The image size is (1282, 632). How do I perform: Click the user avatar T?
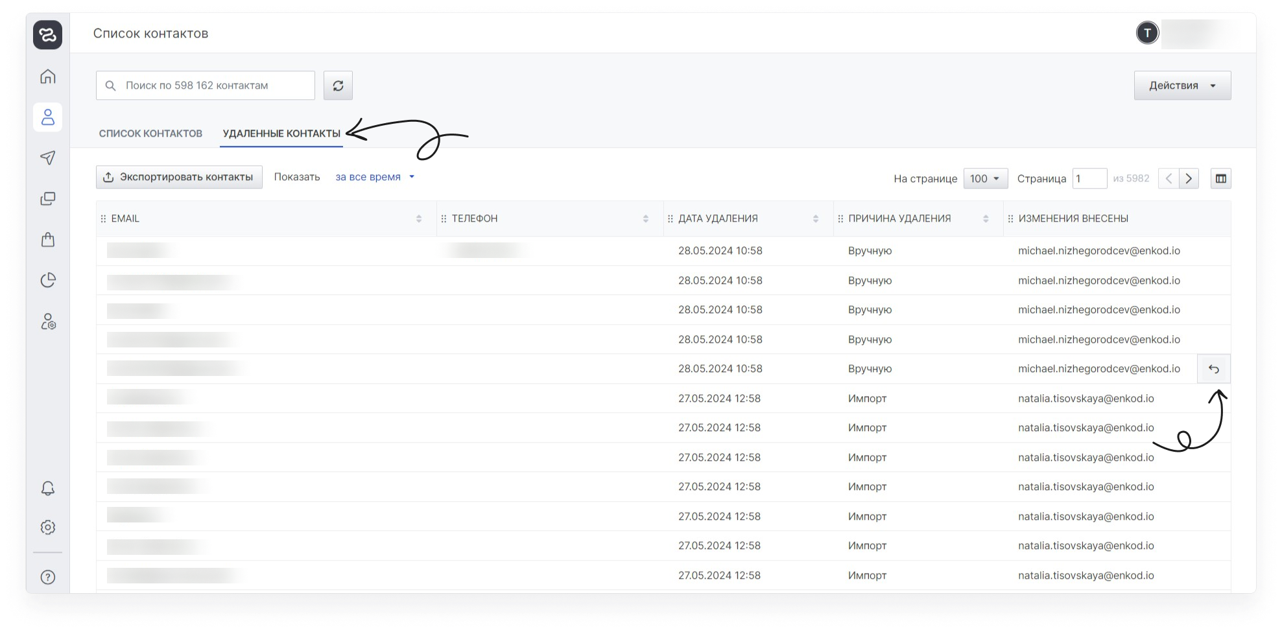1147,33
